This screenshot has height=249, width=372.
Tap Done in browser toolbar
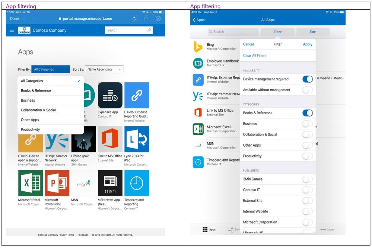15,19
